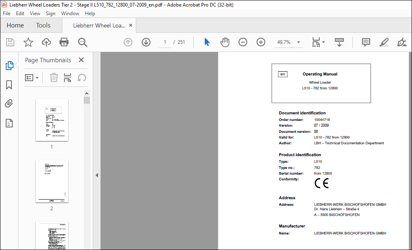The image size is (412, 250).
Task: Open the Bookmarks panel icon
Action: 9,85
